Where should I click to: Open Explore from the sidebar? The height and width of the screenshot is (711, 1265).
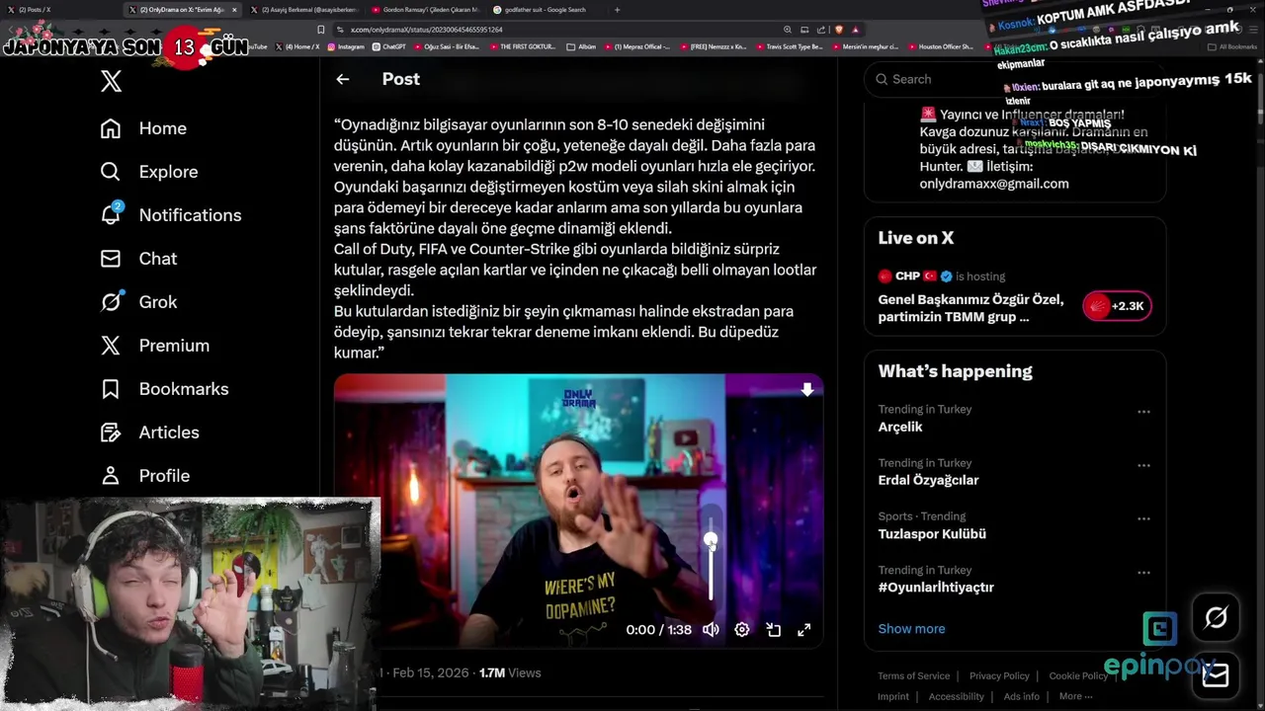(x=149, y=172)
